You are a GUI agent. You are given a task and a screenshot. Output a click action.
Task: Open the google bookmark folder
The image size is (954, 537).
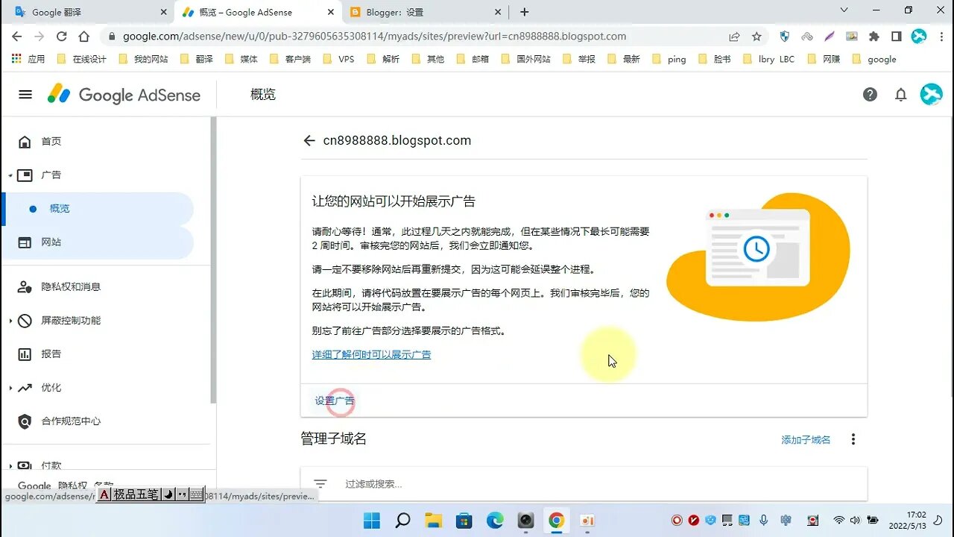point(874,59)
